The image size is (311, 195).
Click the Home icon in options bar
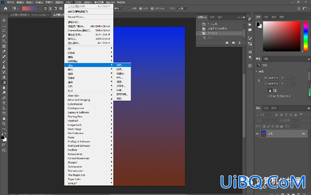[5, 9]
